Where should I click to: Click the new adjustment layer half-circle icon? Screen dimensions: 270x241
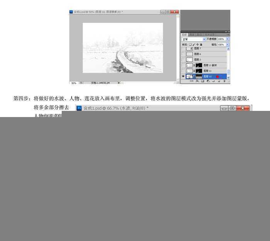(x=208, y=81)
